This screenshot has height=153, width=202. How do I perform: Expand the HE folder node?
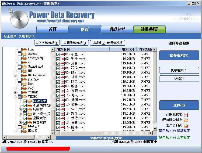tap(15, 71)
